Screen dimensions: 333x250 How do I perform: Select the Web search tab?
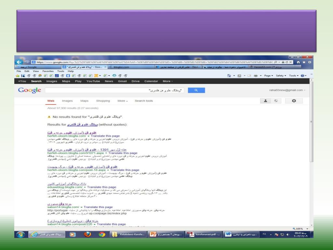(x=51, y=101)
